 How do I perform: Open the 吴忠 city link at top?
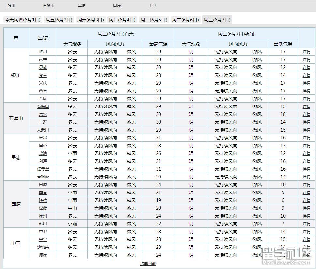coord(82,6)
